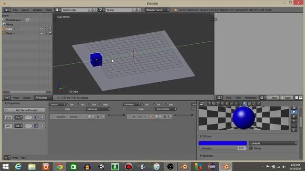The image size is (305, 171).
Task: Toggle the Sensors Sel checkbox
Action: pos(68,104)
